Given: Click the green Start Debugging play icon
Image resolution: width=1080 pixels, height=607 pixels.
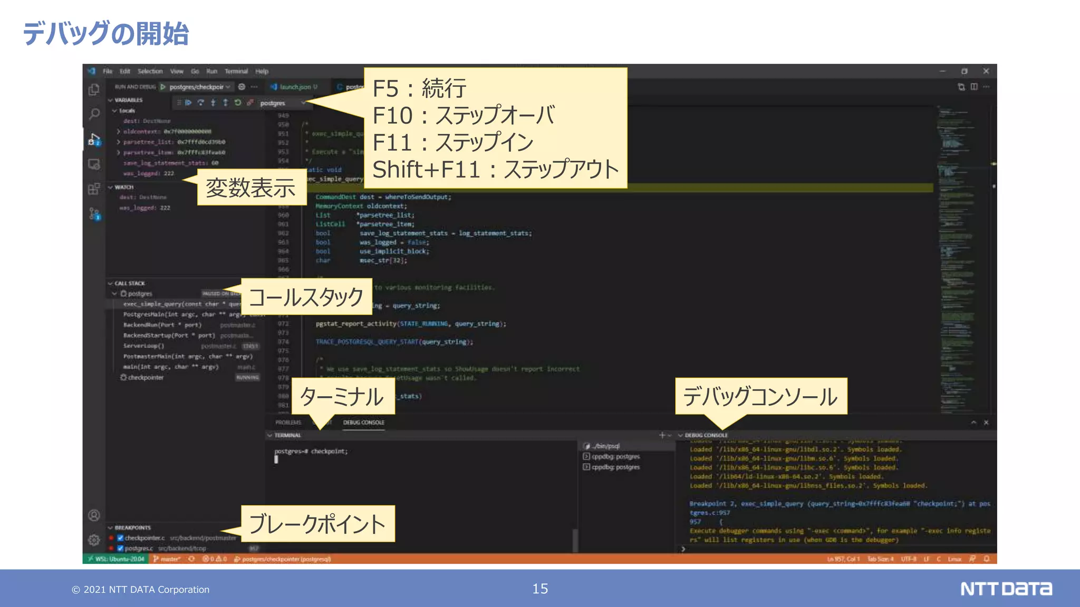Looking at the screenshot, I should coord(163,87).
